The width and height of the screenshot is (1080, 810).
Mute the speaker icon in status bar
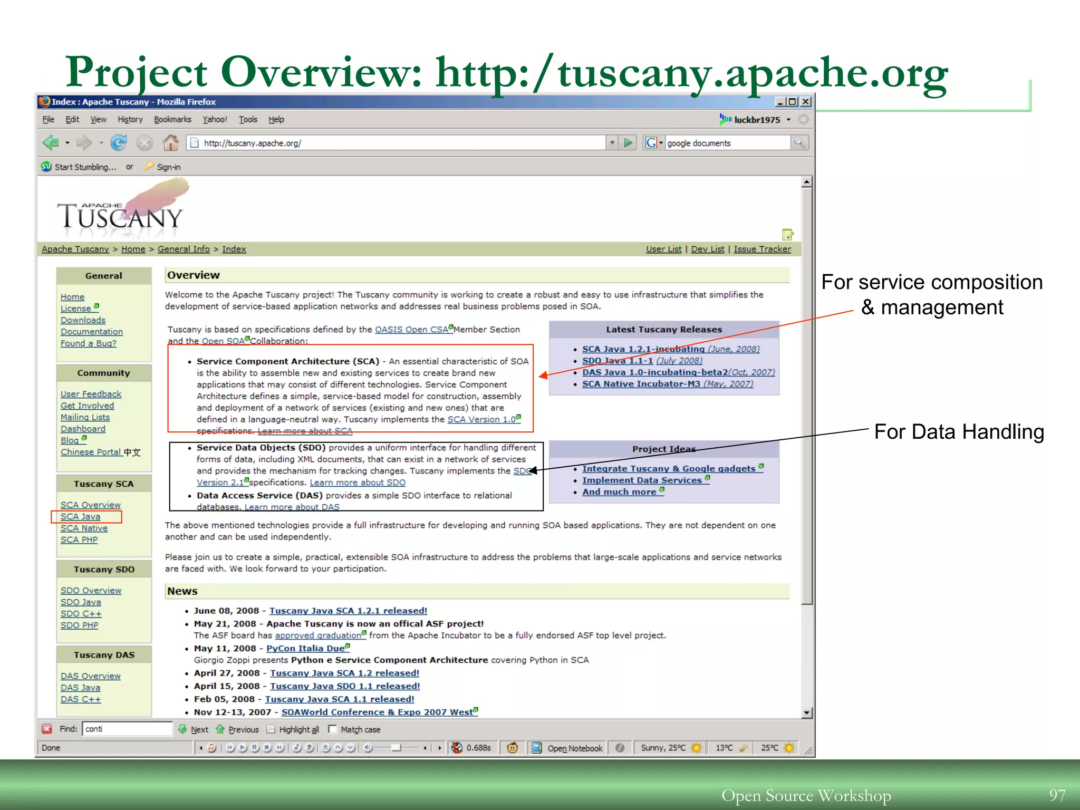click(x=368, y=748)
